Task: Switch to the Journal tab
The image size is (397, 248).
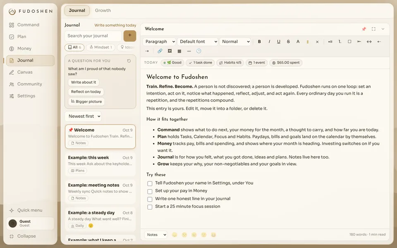Action: click(x=77, y=11)
